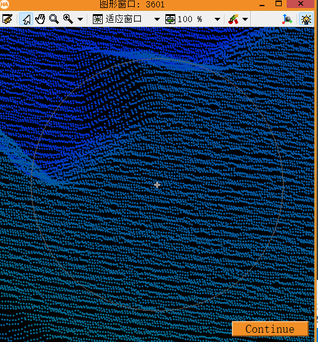This screenshot has height=342, width=318.
Task: Click the image size icon beside 100 %
Action: pyautogui.click(x=170, y=19)
